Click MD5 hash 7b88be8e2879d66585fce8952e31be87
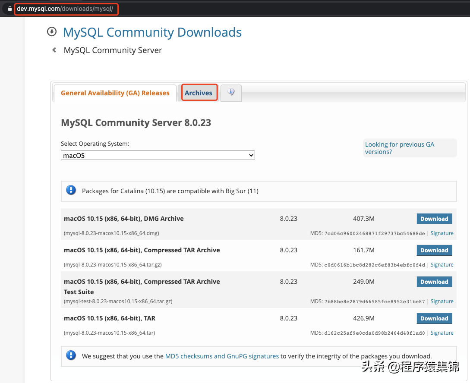470x383 pixels. click(x=375, y=302)
